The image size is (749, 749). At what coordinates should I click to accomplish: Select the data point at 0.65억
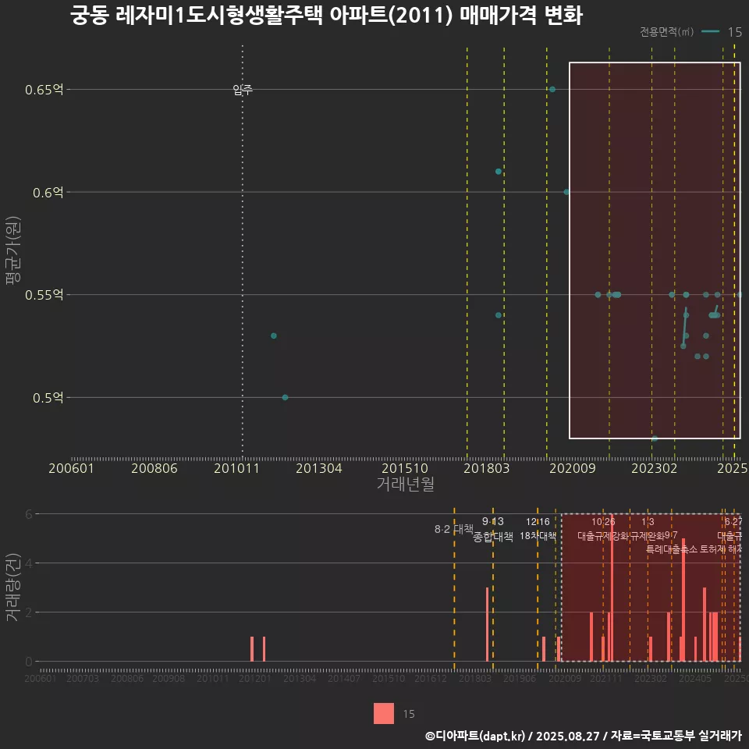point(552,90)
